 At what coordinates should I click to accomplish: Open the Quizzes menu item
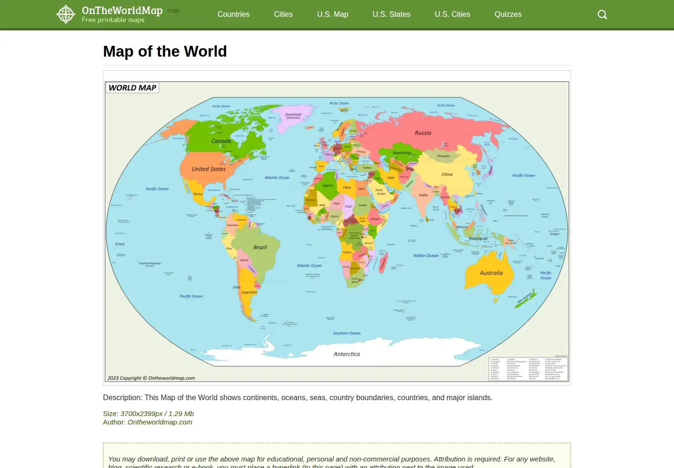[x=508, y=15]
